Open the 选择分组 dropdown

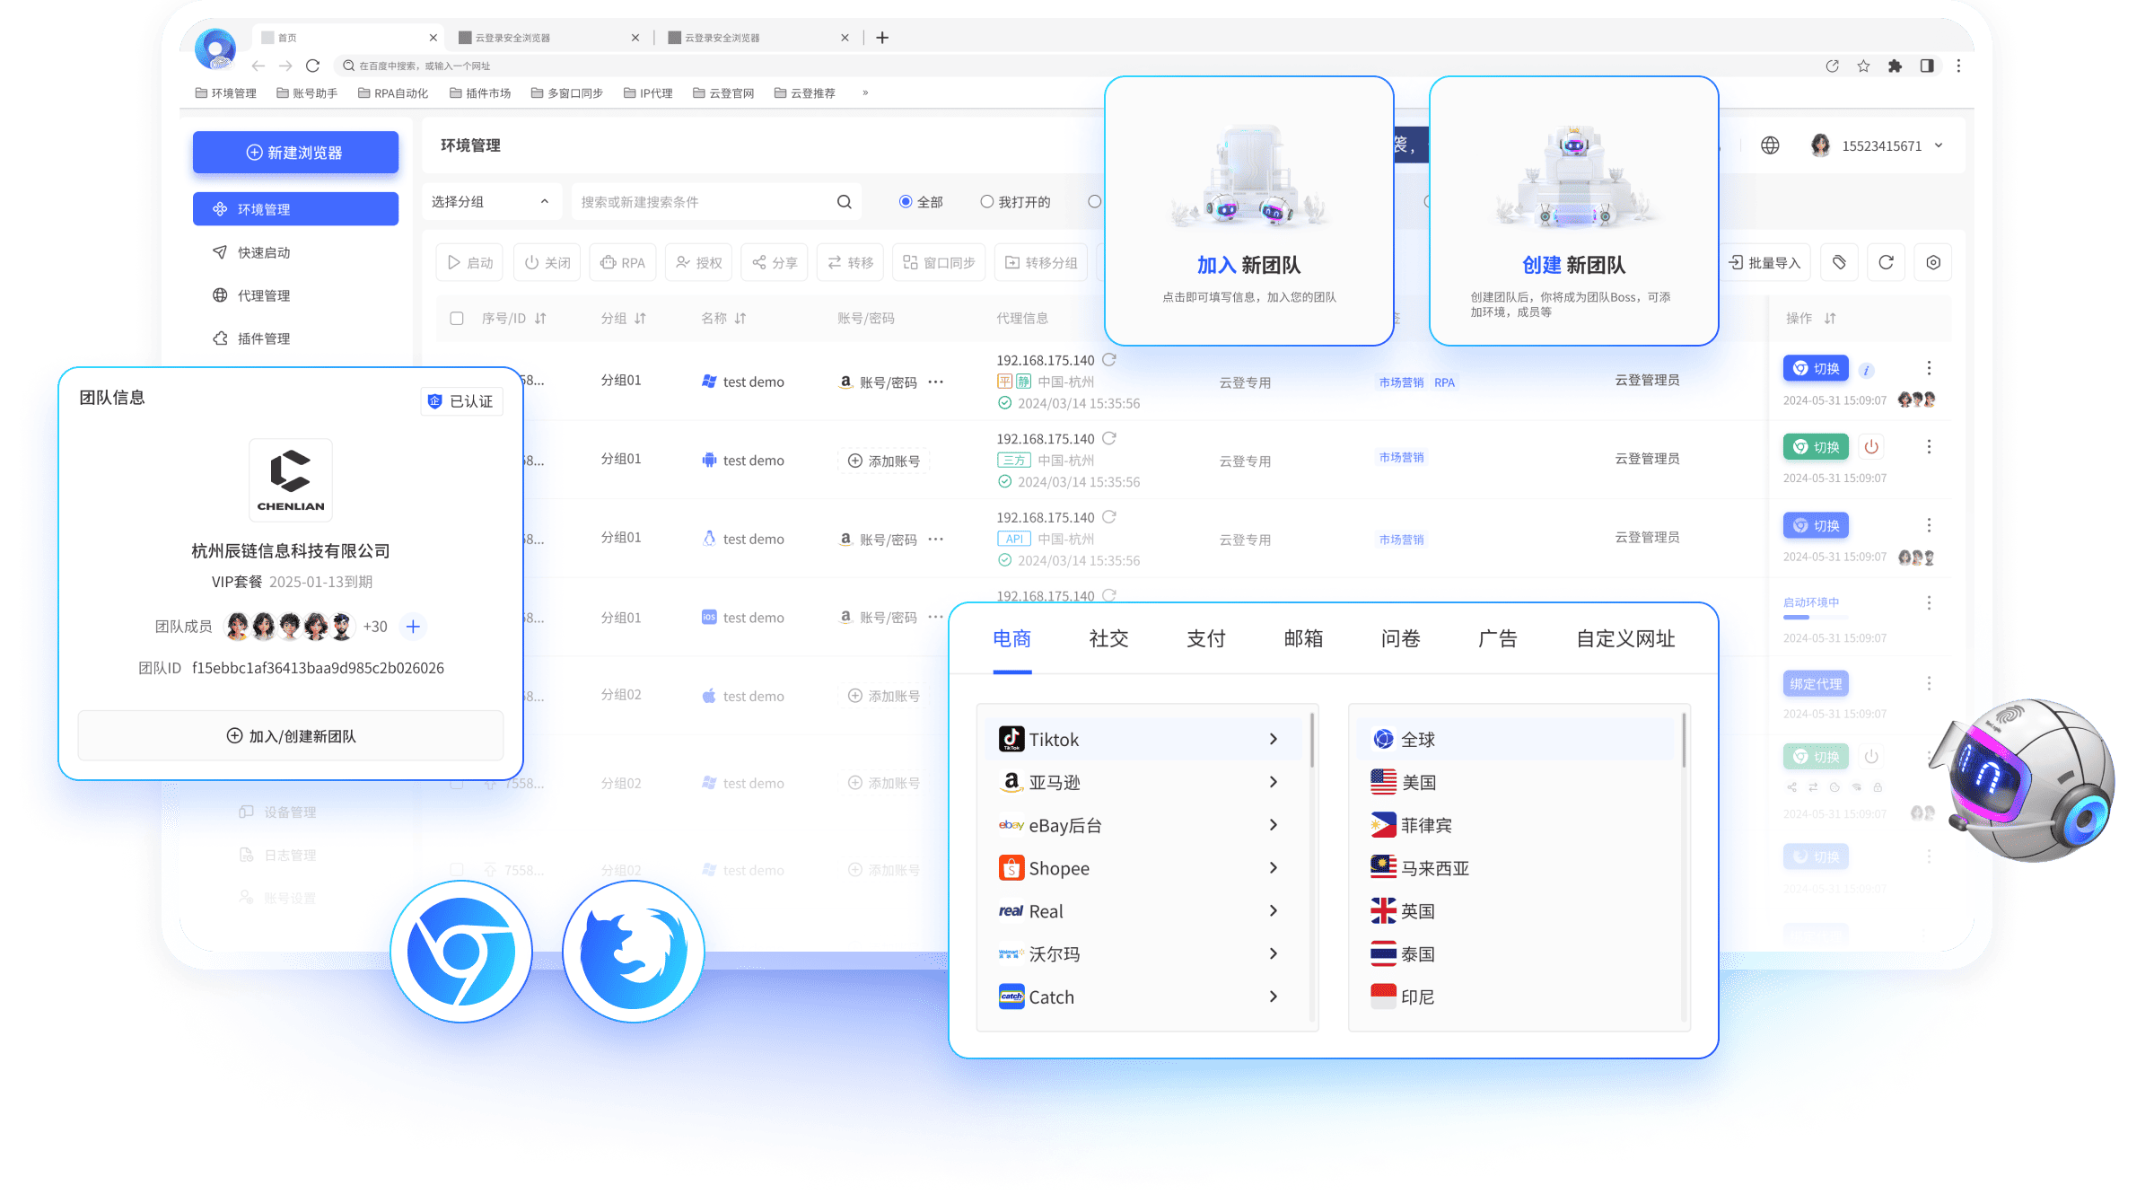click(x=491, y=202)
